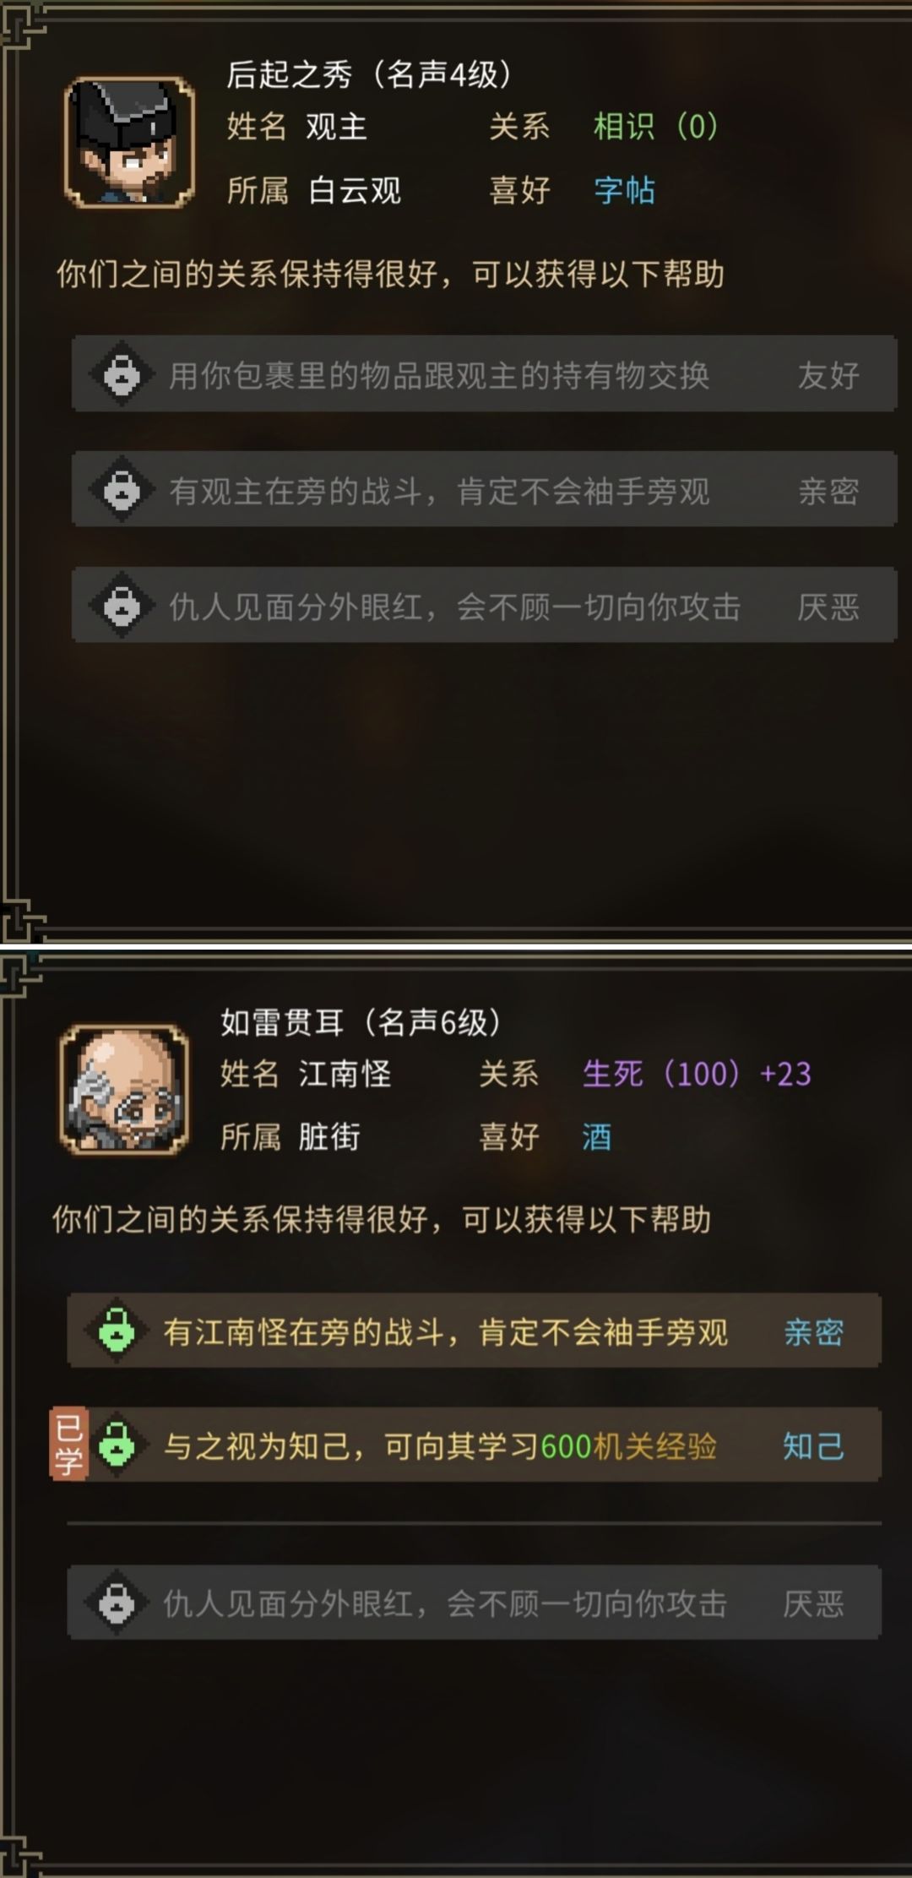Viewport: 912px width, 1878px height.
Task: Select the 可向其学习600机关经验 row
Action: click(474, 1445)
